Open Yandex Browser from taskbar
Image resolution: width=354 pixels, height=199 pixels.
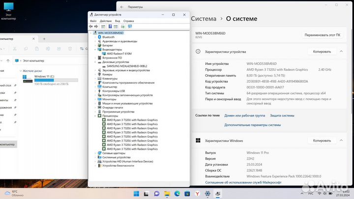[197, 194]
